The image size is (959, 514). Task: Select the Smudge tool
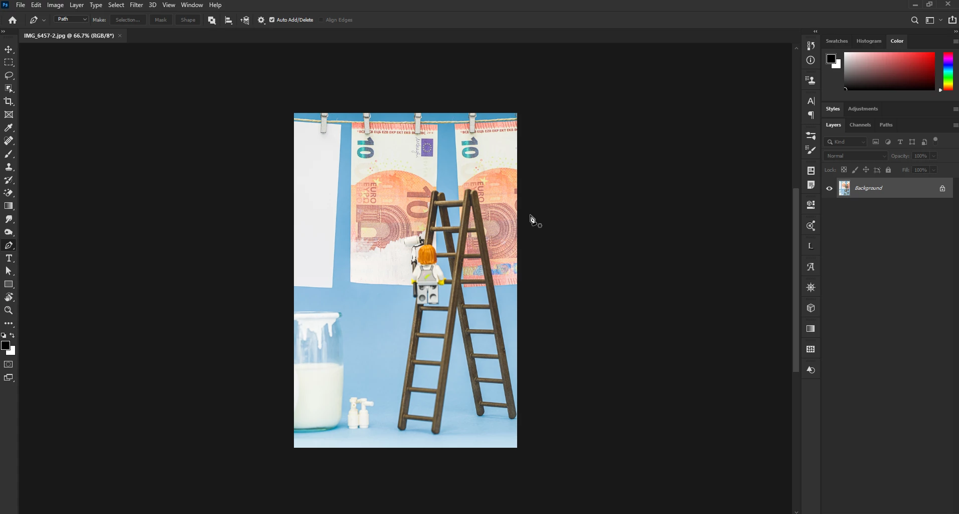click(x=9, y=219)
